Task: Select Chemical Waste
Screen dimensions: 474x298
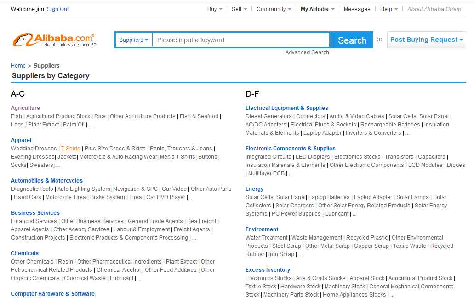Action: (85, 278)
